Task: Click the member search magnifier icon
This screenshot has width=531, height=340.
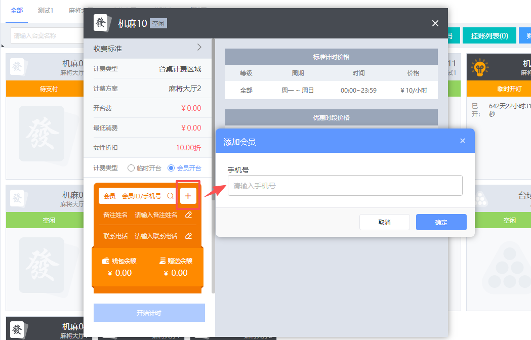Action: tap(171, 196)
